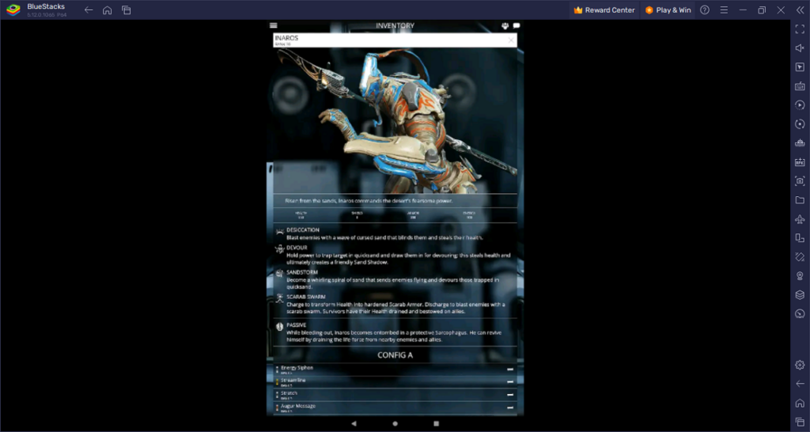Click the sidebar back arrow
The width and height of the screenshot is (810, 432).
point(800,384)
